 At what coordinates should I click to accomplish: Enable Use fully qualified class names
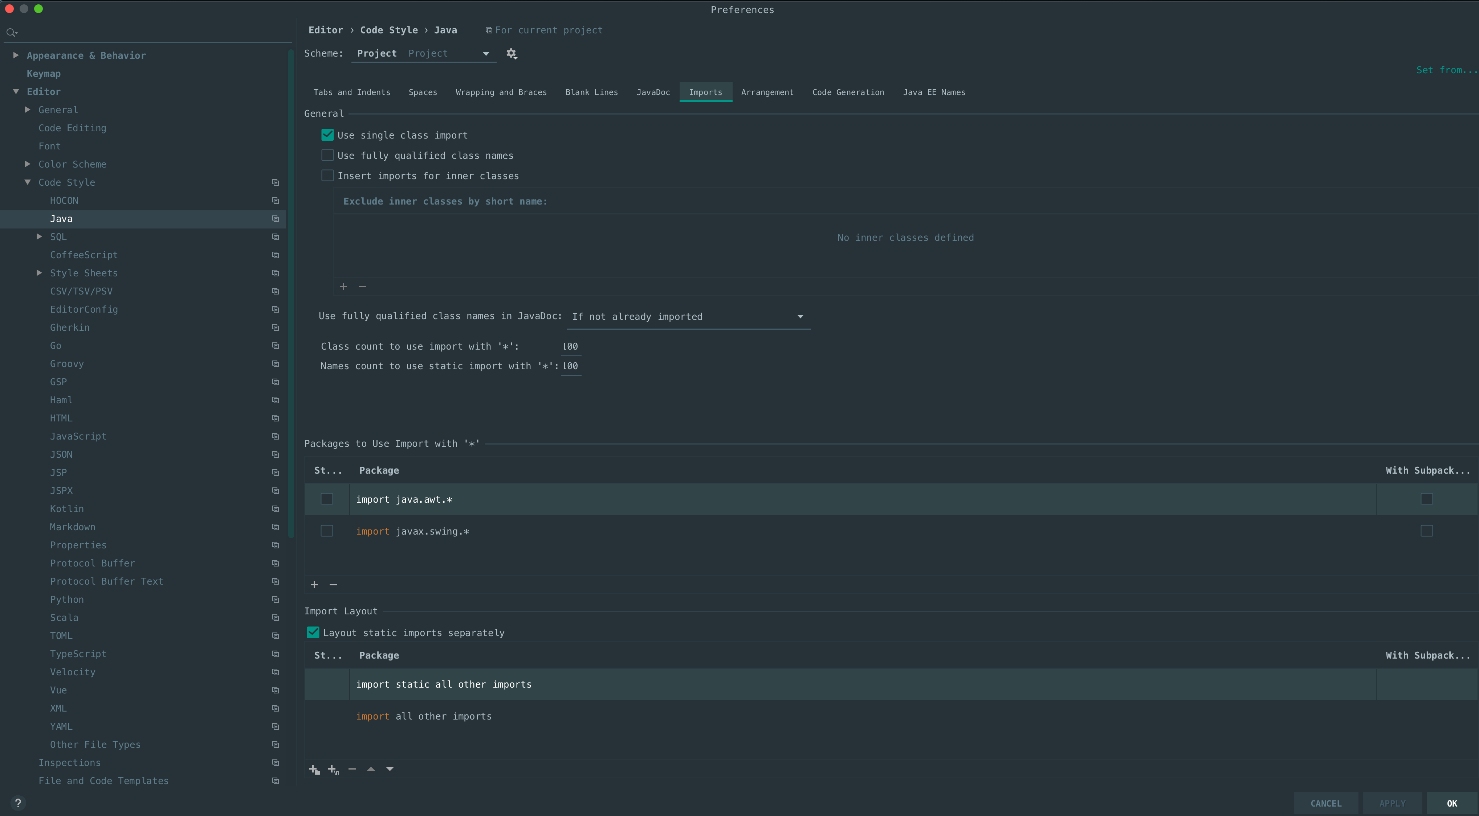(327, 155)
